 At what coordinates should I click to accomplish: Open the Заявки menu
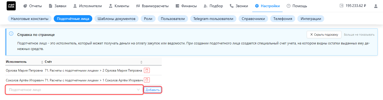57,6
